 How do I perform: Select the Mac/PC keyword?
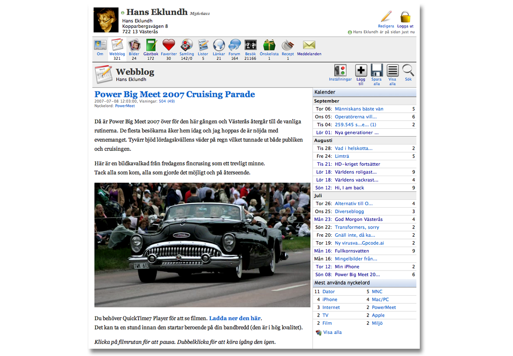coord(380,300)
